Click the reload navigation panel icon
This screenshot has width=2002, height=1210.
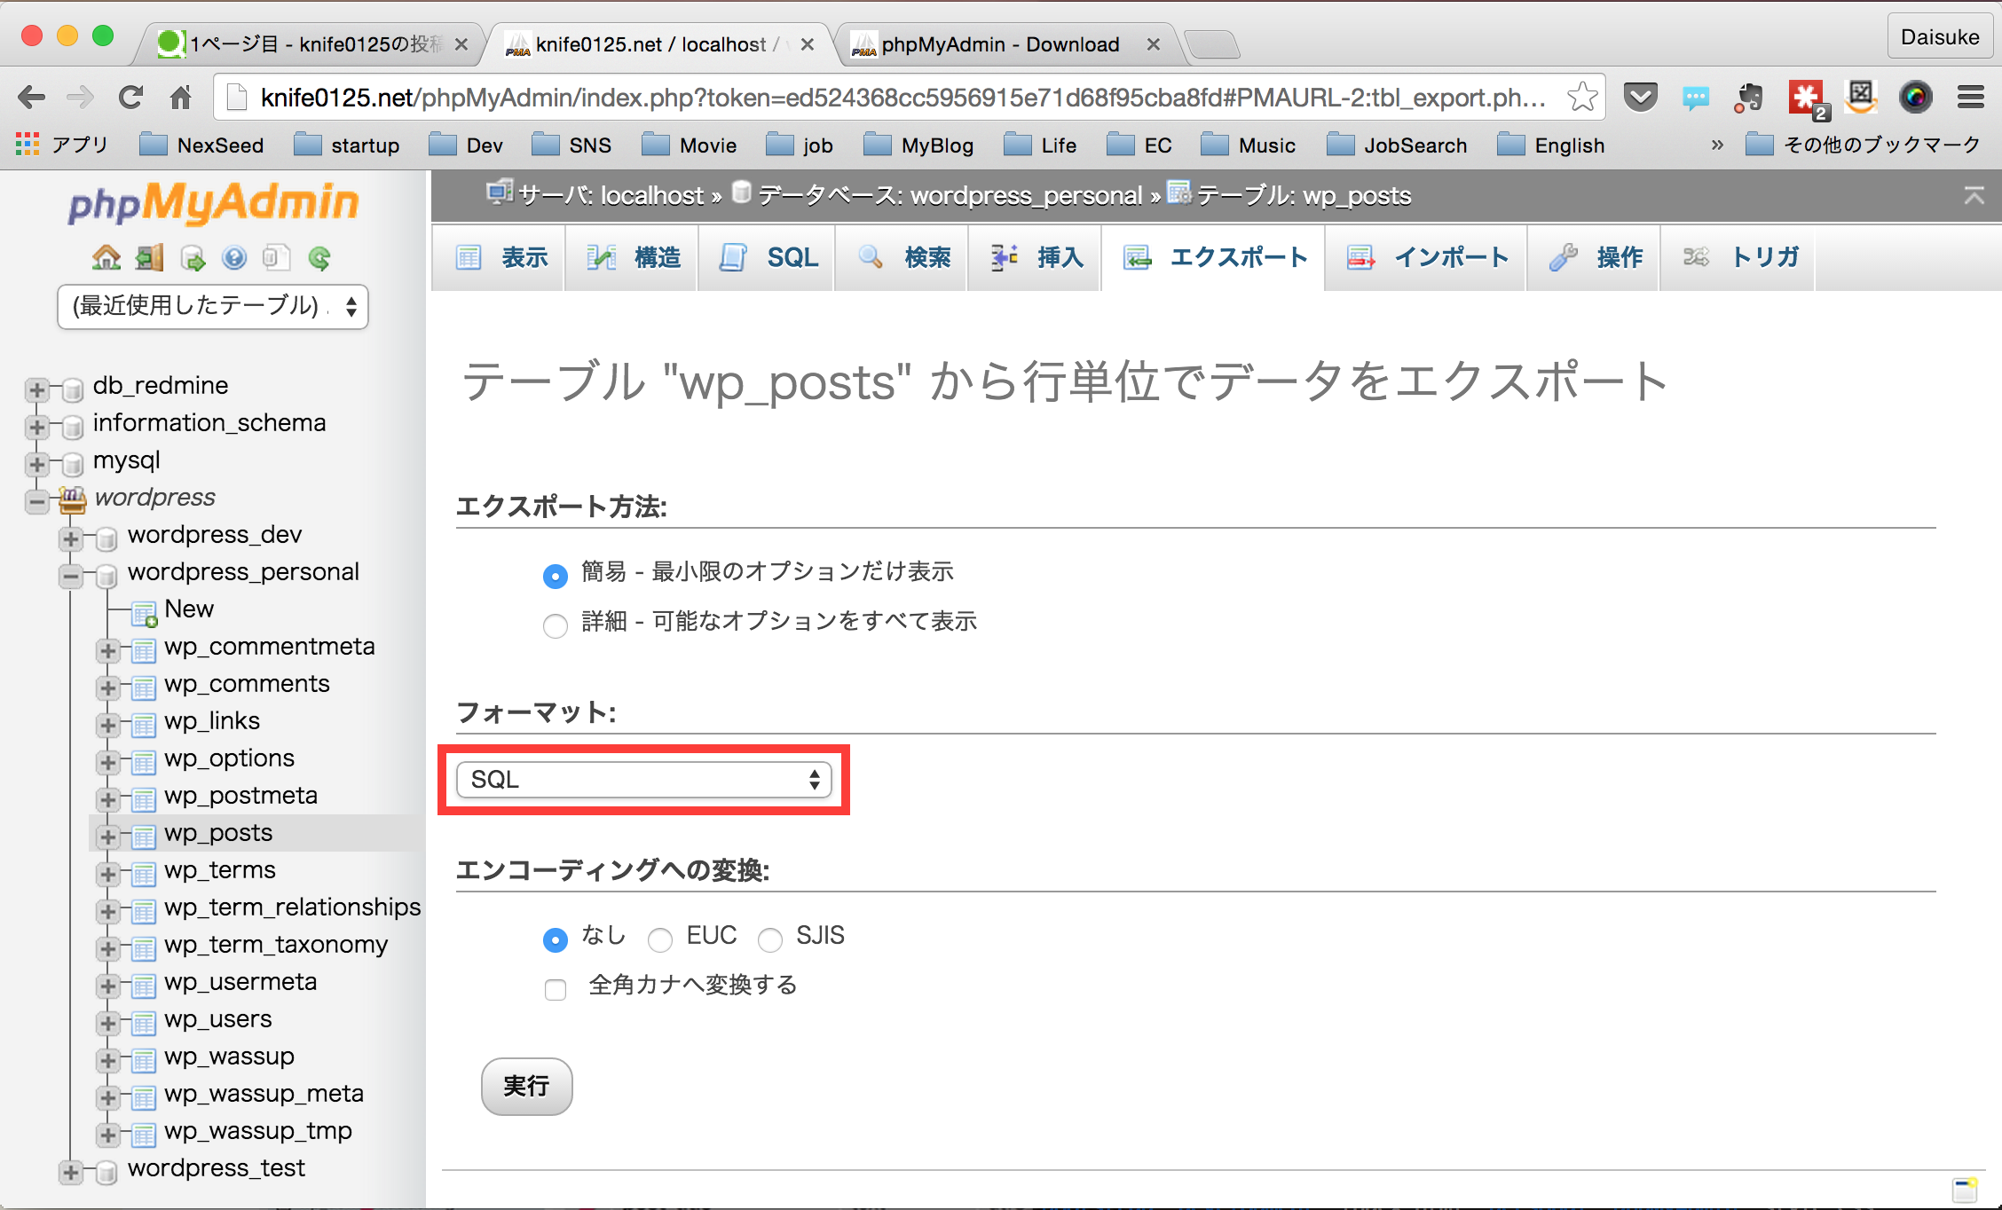pos(320,257)
